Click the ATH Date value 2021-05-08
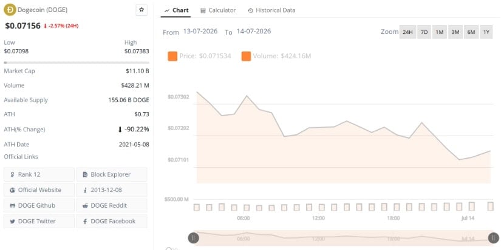Viewport: 501px width, 250px height. pos(134,144)
